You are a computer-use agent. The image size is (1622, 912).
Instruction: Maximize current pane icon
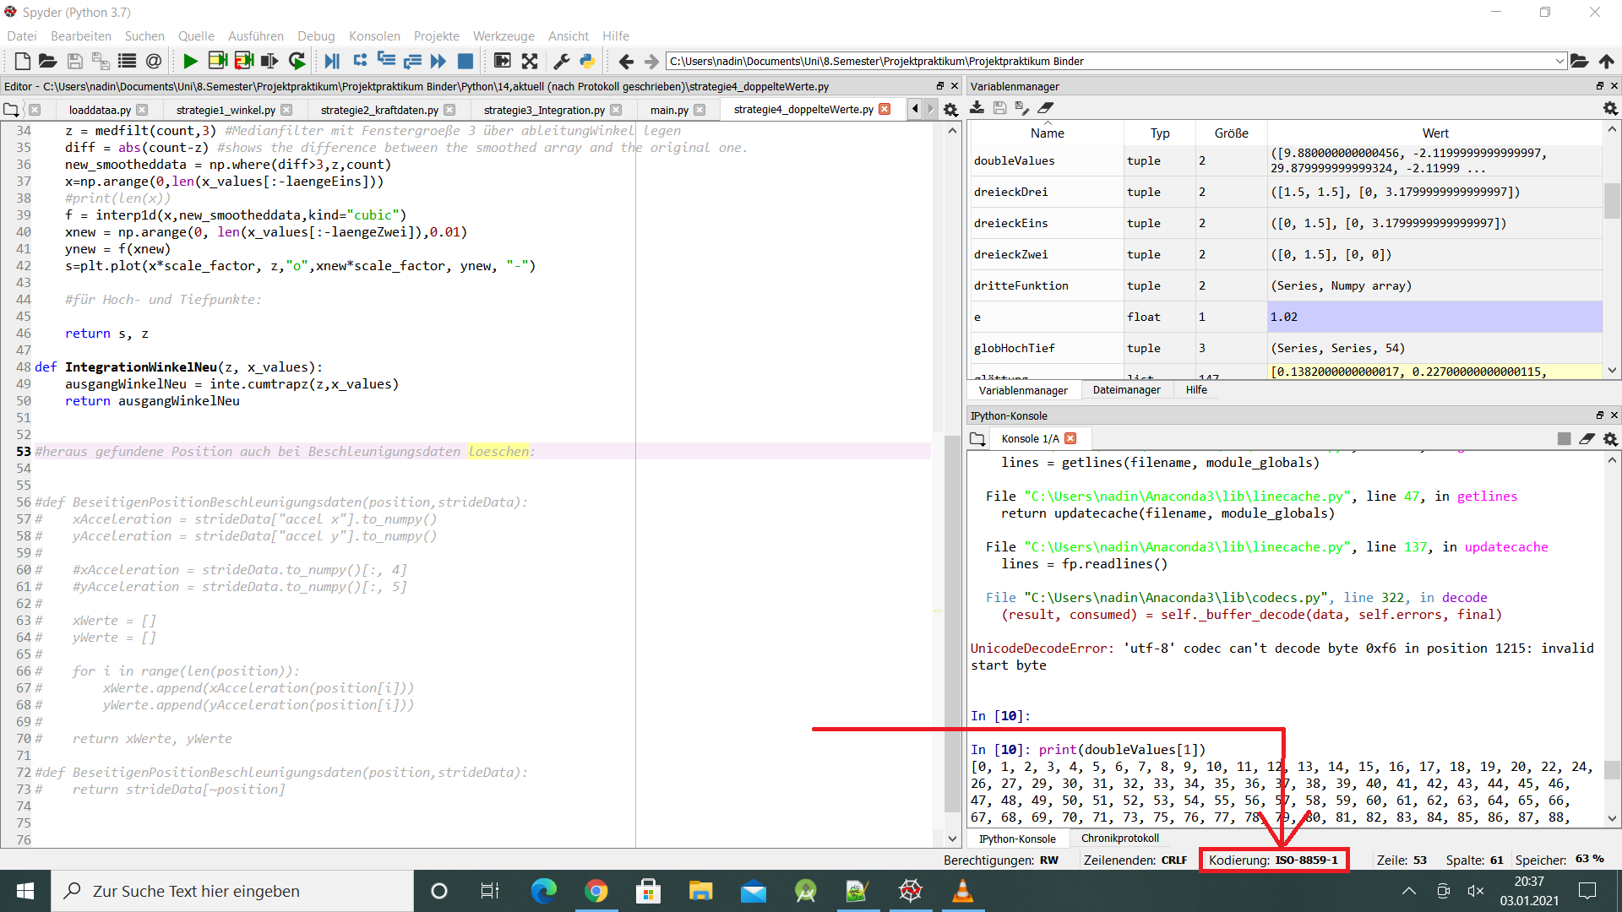[503, 61]
